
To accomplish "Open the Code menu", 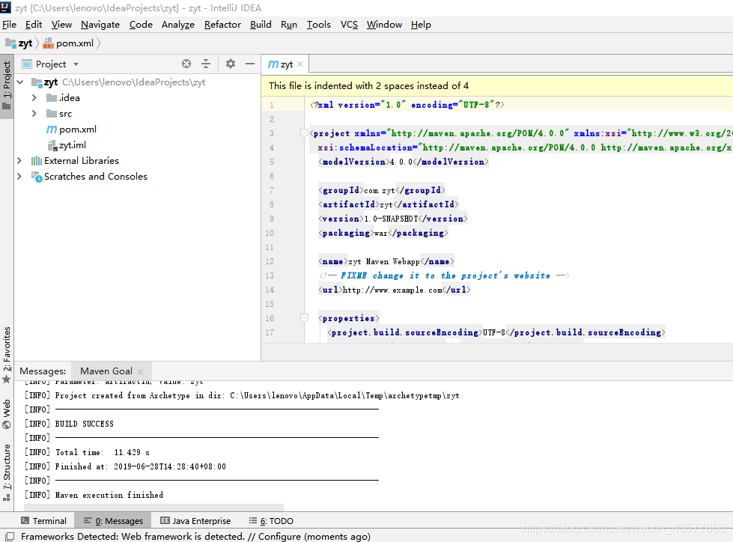I will (141, 24).
